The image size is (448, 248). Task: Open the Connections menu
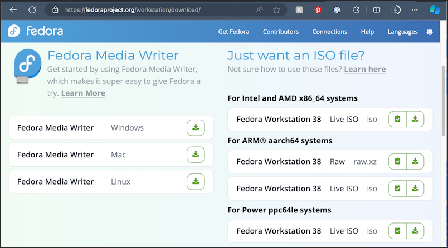click(330, 32)
